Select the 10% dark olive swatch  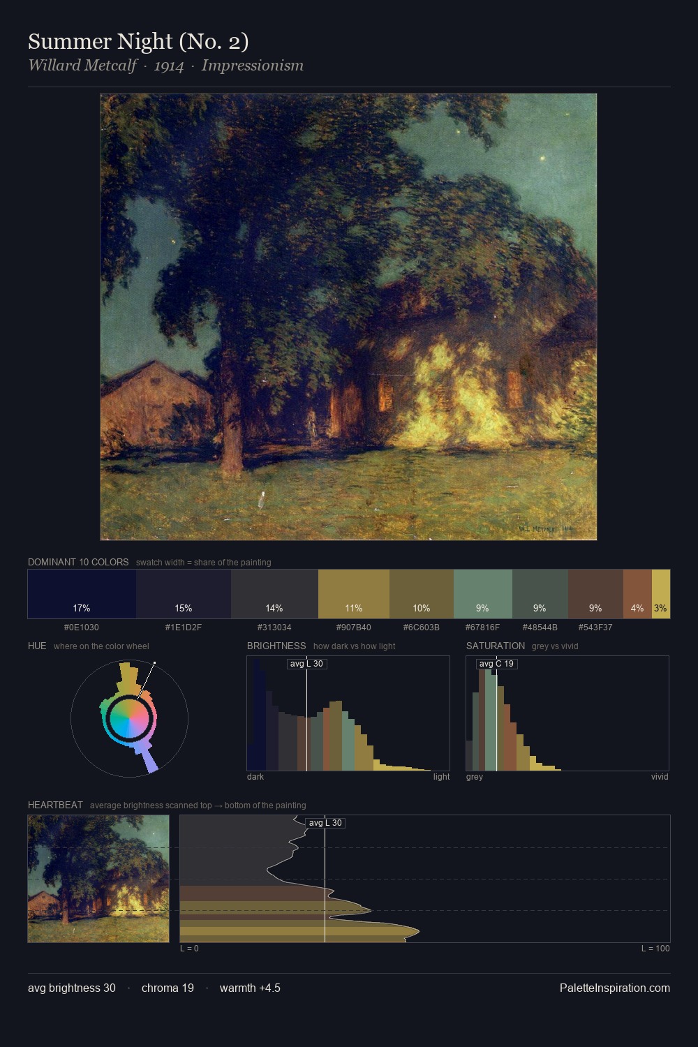click(422, 594)
